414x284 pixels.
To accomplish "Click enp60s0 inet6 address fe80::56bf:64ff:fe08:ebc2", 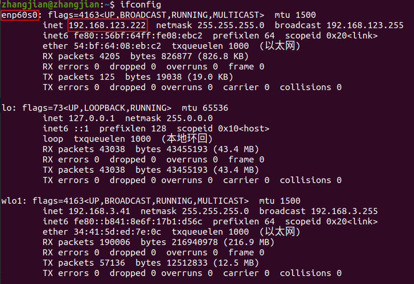I will coord(138,36).
